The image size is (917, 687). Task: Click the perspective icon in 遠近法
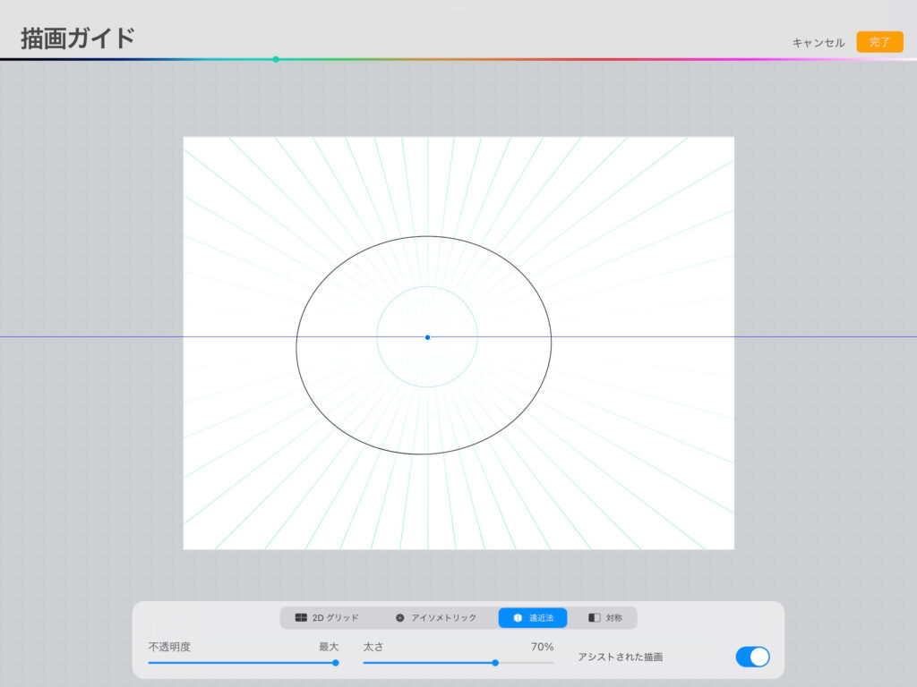pos(518,617)
